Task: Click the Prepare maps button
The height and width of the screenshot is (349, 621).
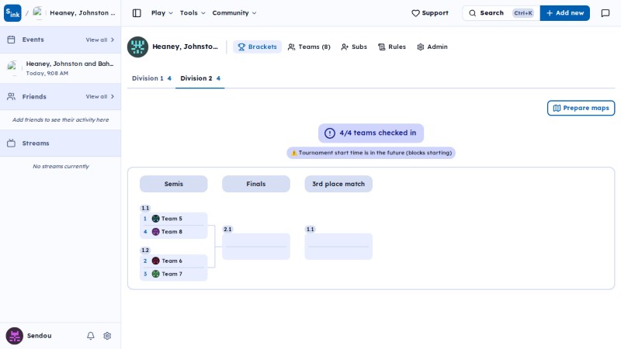Action: point(581,108)
